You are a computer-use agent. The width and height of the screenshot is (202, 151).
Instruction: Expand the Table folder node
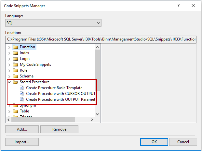click(x=9, y=111)
